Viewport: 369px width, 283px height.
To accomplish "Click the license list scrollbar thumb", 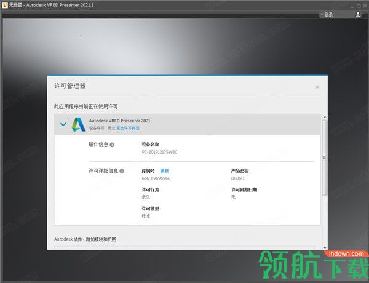I will (x=325, y=157).
